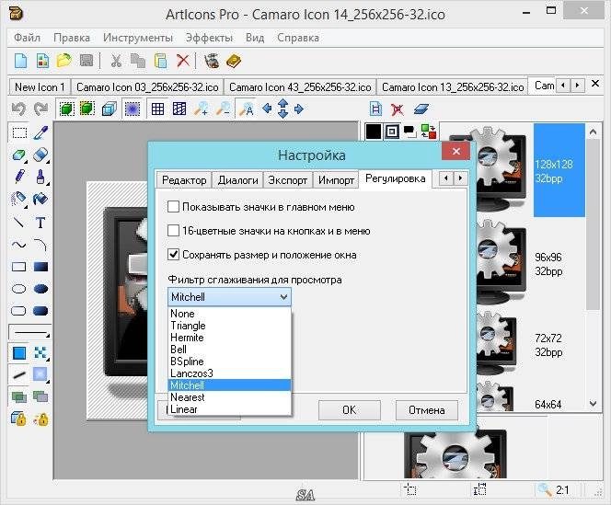The image size is (611, 505).
Task: Delete using the red X toolbar icon
Action: pos(183,61)
